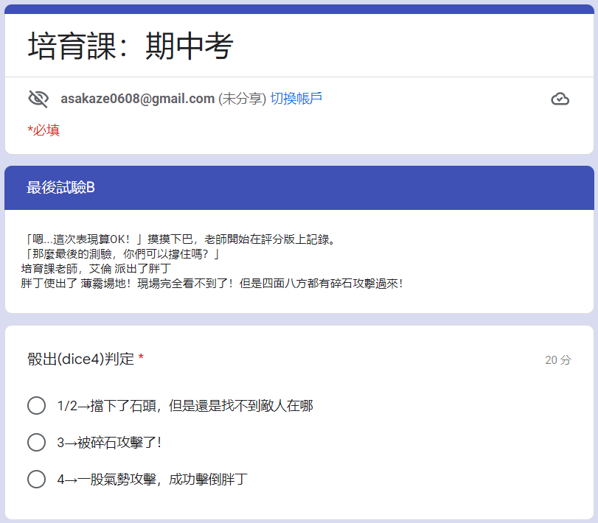This screenshot has height=523, width=598.
Task: Select option 1/2→擋下了石頭
Action: (x=36, y=405)
